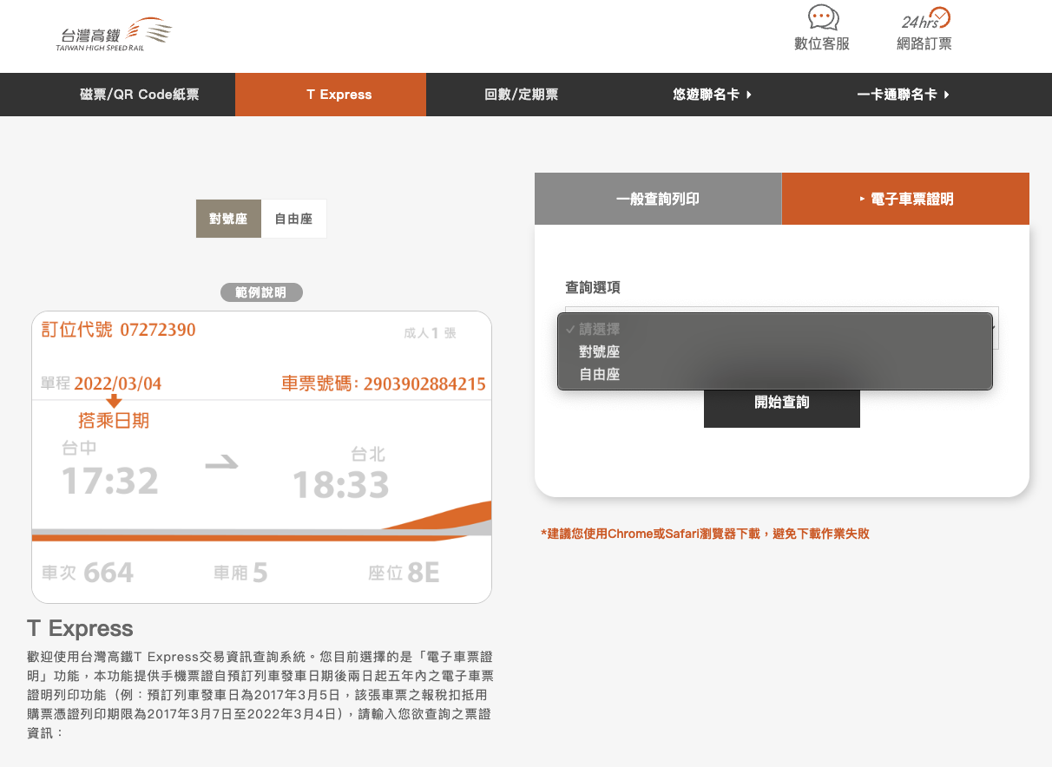Expand the 一卡通聯名卡 submenu
1052x767 pixels.
(903, 95)
